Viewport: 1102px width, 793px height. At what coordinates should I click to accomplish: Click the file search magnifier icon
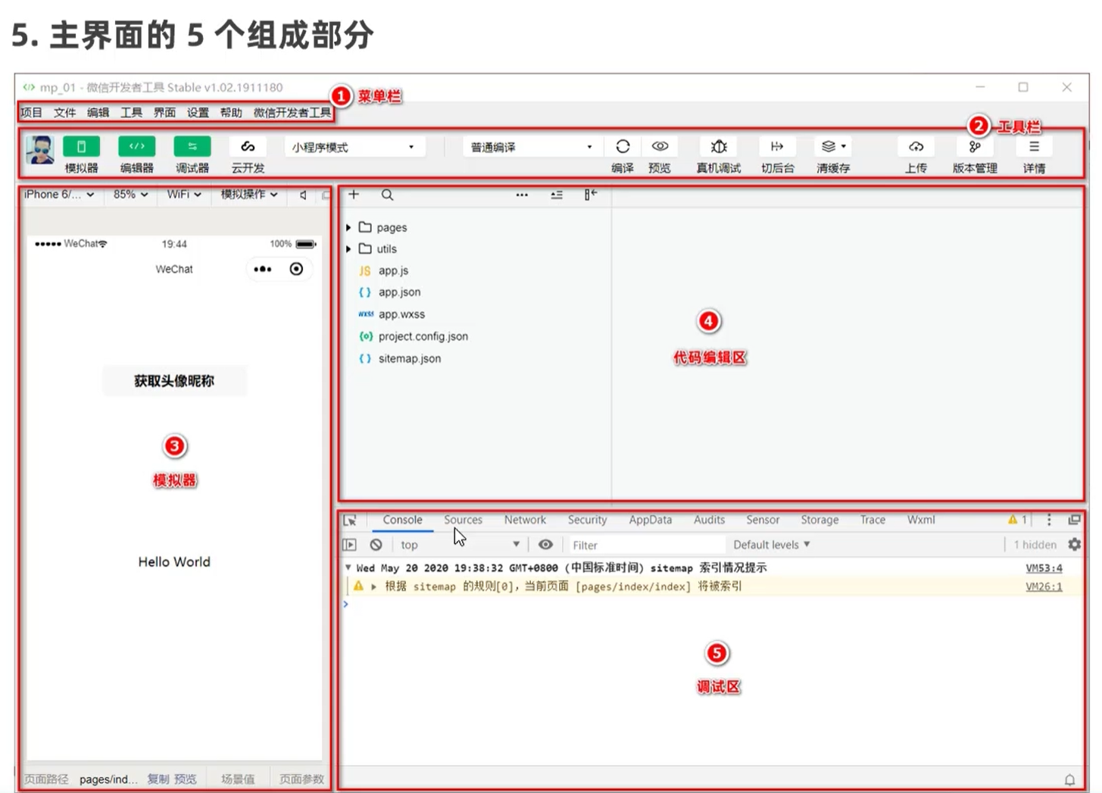point(387,195)
